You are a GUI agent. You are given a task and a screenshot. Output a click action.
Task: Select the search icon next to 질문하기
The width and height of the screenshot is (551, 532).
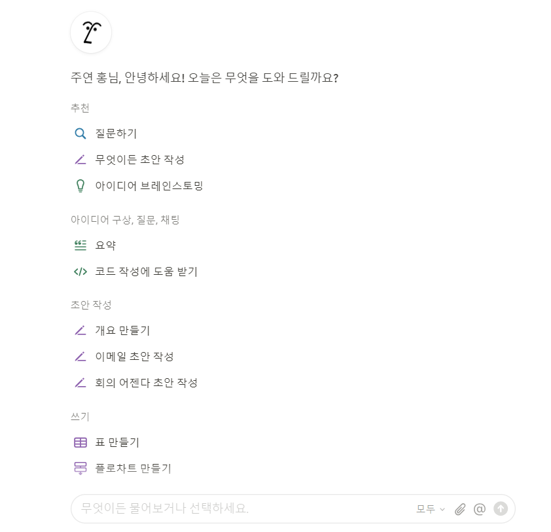pyautogui.click(x=80, y=133)
